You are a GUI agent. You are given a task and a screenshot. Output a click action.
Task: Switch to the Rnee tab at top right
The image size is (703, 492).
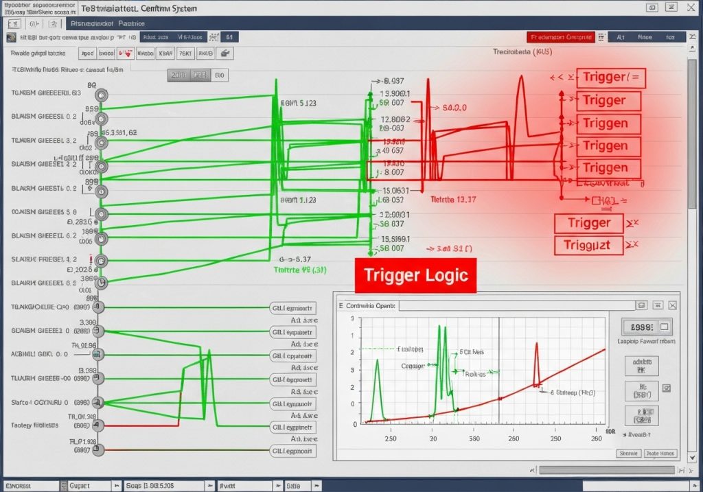tap(645, 37)
